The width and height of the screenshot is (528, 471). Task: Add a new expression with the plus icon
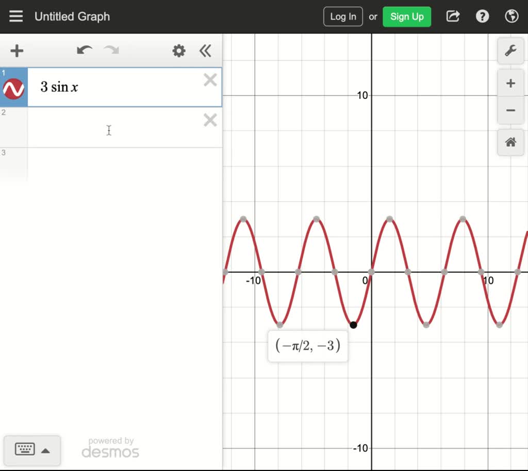click(16, 51)
